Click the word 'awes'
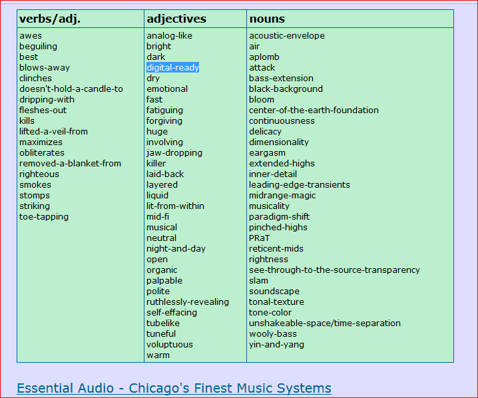Viewport: 478px width, 398px height. 31,36
